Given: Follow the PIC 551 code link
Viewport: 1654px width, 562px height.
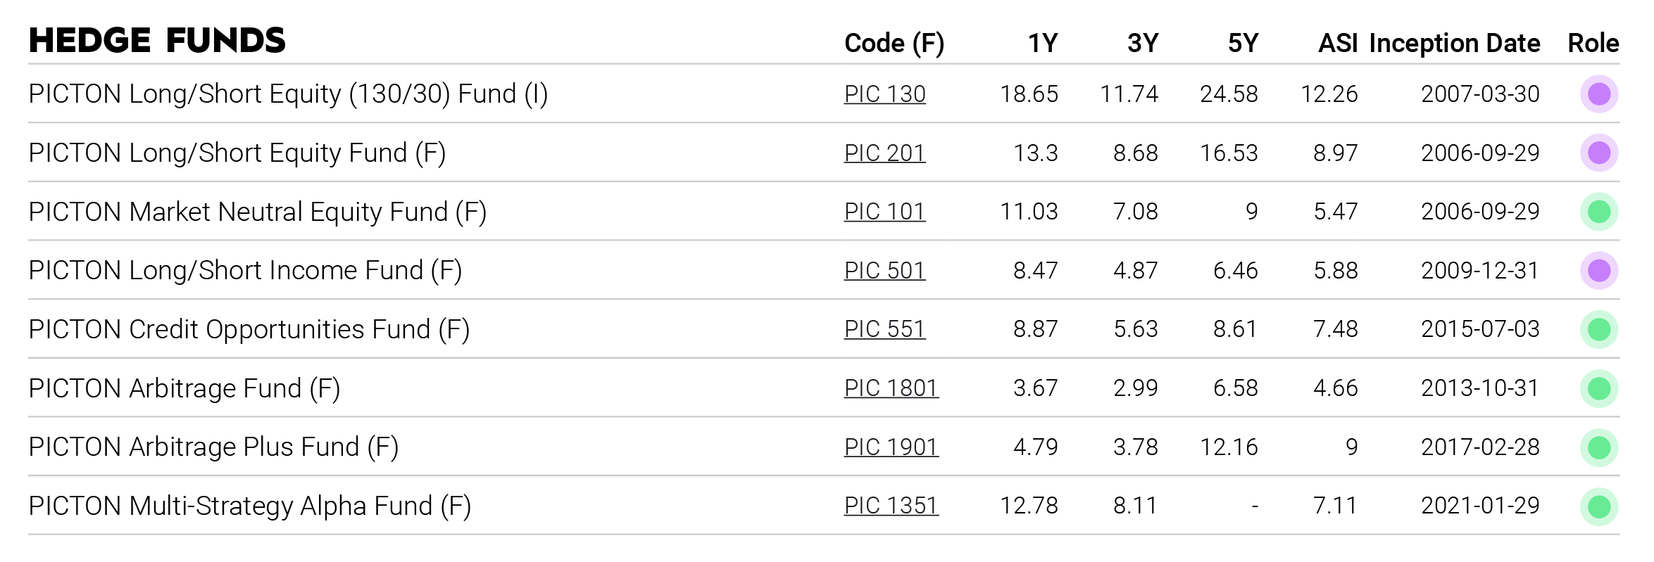Looking at the screenshot, I should 884,329.
